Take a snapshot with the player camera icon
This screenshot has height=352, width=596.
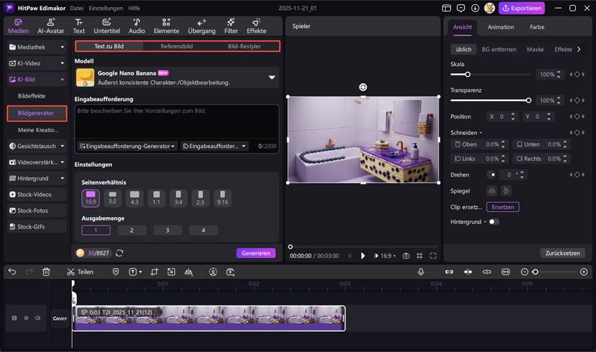(x=406, y=256)
